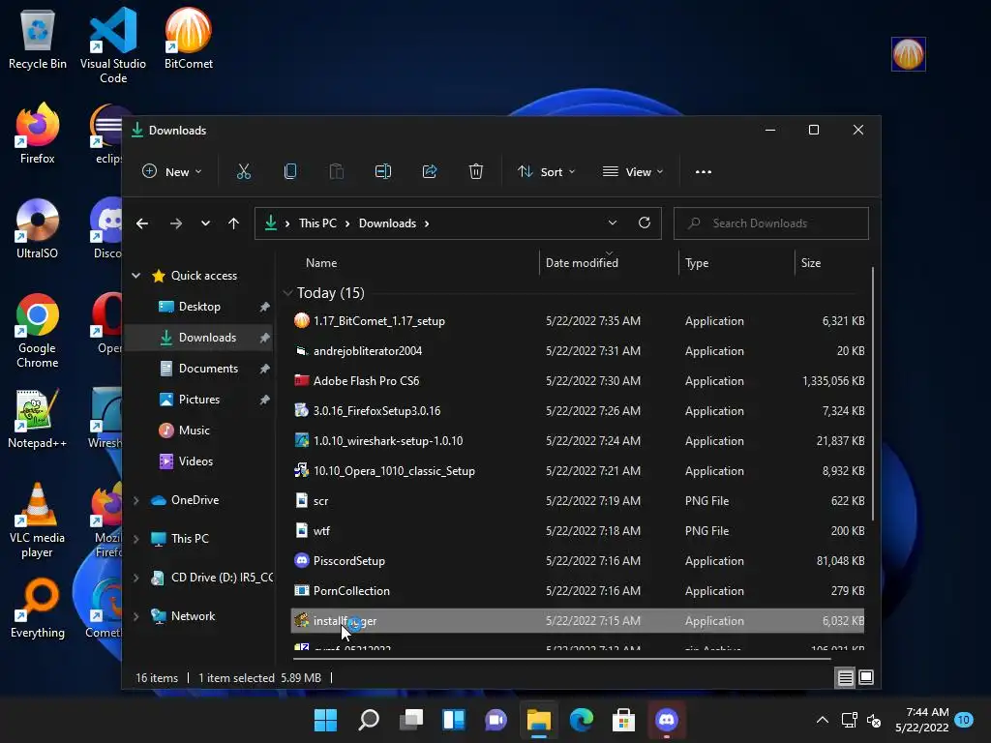Screen dimensions: 991x743
Task: Select the BitComet desktop shortcut
Action: coord(189,39)
